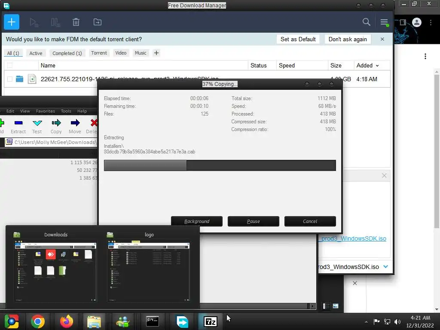Screen dimensions: 440x330
Task: Open the View menu in 7-Zip
Action: click(25, 111)
